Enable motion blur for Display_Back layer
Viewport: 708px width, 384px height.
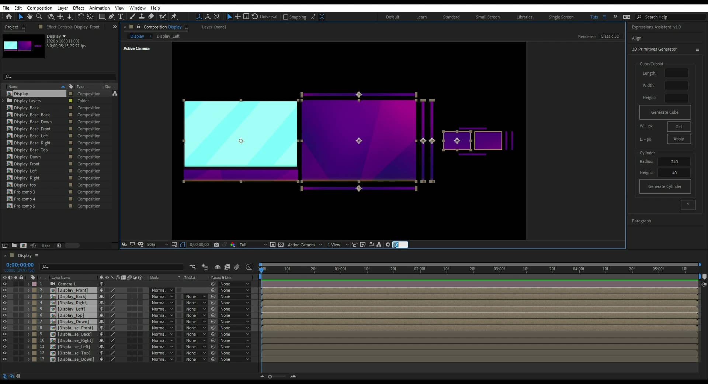[129, 296]
